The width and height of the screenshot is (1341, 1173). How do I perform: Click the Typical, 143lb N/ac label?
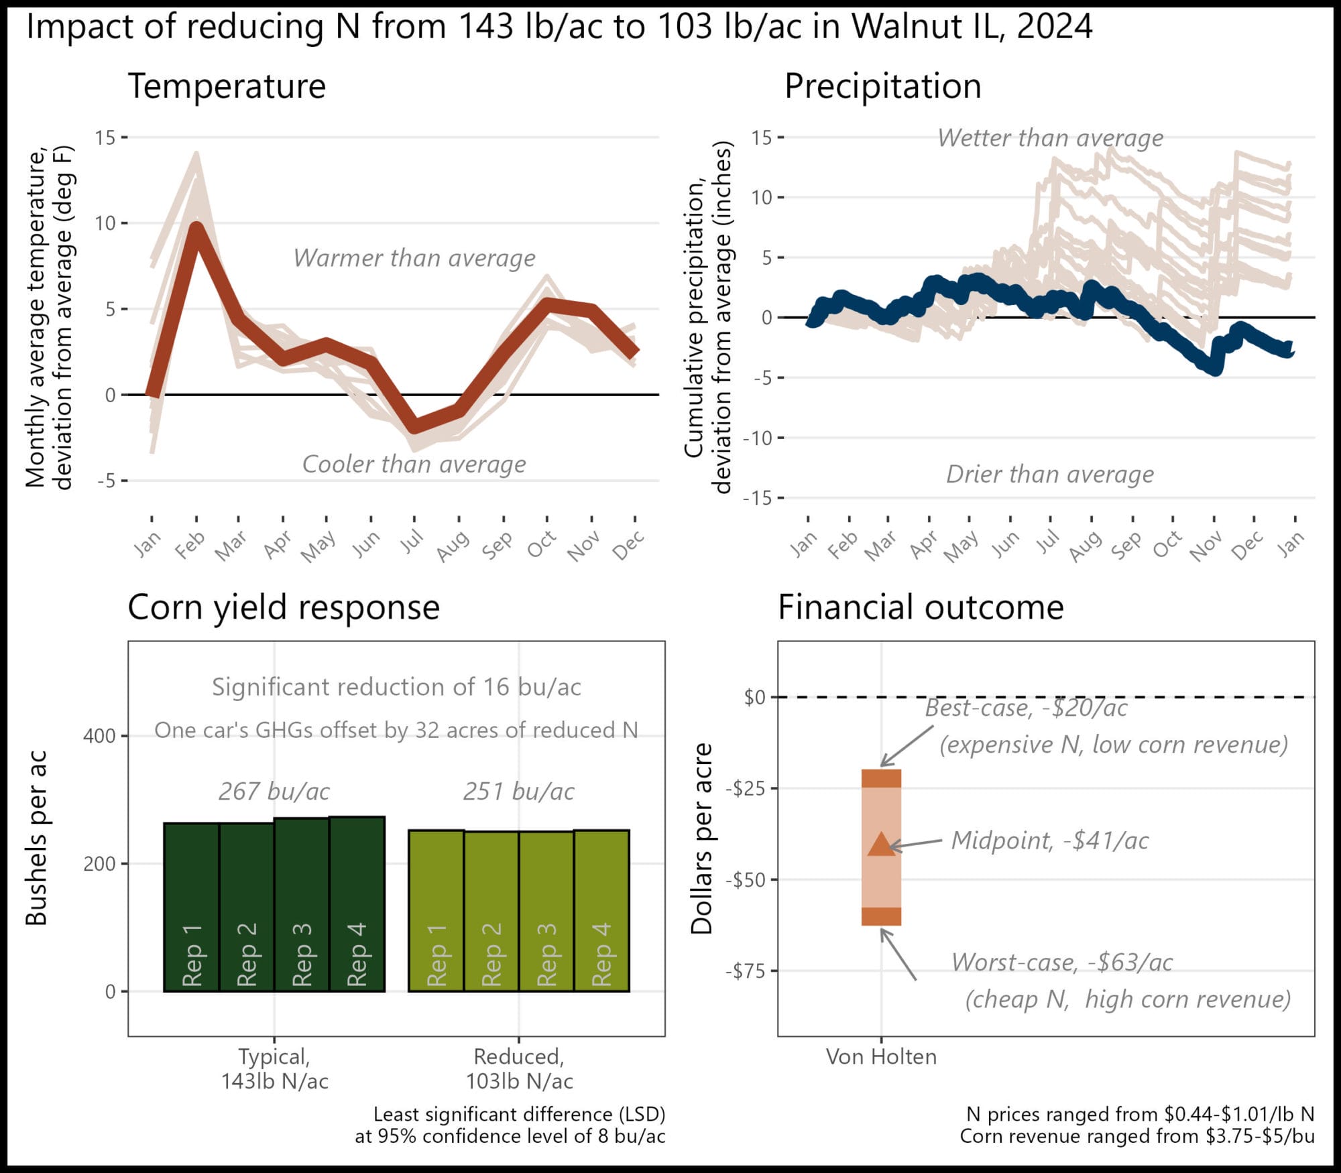coord(275,1068)
